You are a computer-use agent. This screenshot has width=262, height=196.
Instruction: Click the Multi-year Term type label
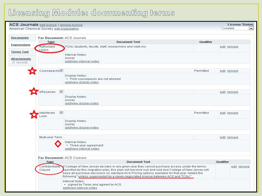pos(51,137)
